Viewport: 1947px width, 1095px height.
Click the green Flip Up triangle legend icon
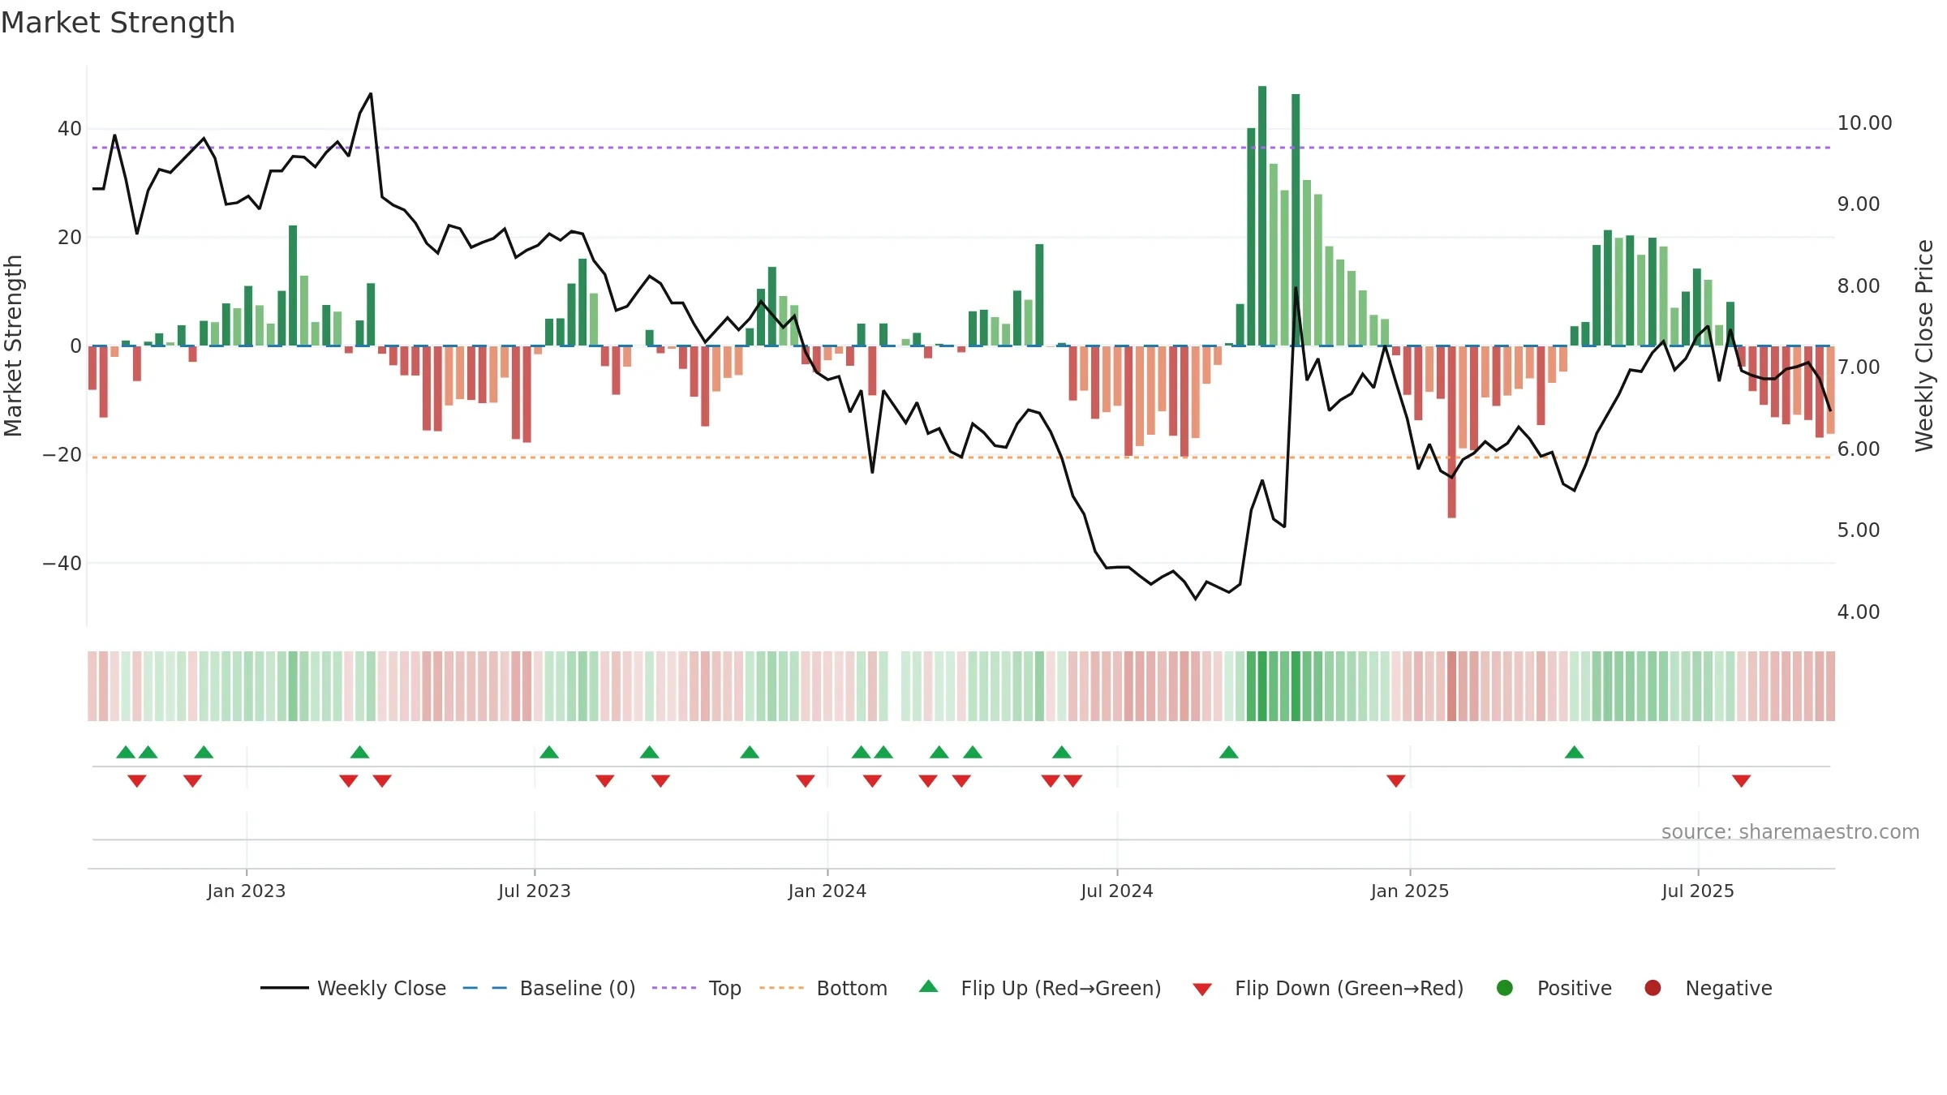tap(929, 986)
